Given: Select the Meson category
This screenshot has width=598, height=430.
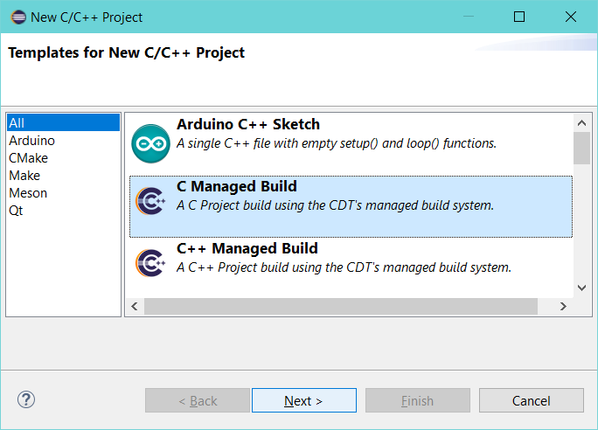Looking at the screenshot, I should pos(28,193).
